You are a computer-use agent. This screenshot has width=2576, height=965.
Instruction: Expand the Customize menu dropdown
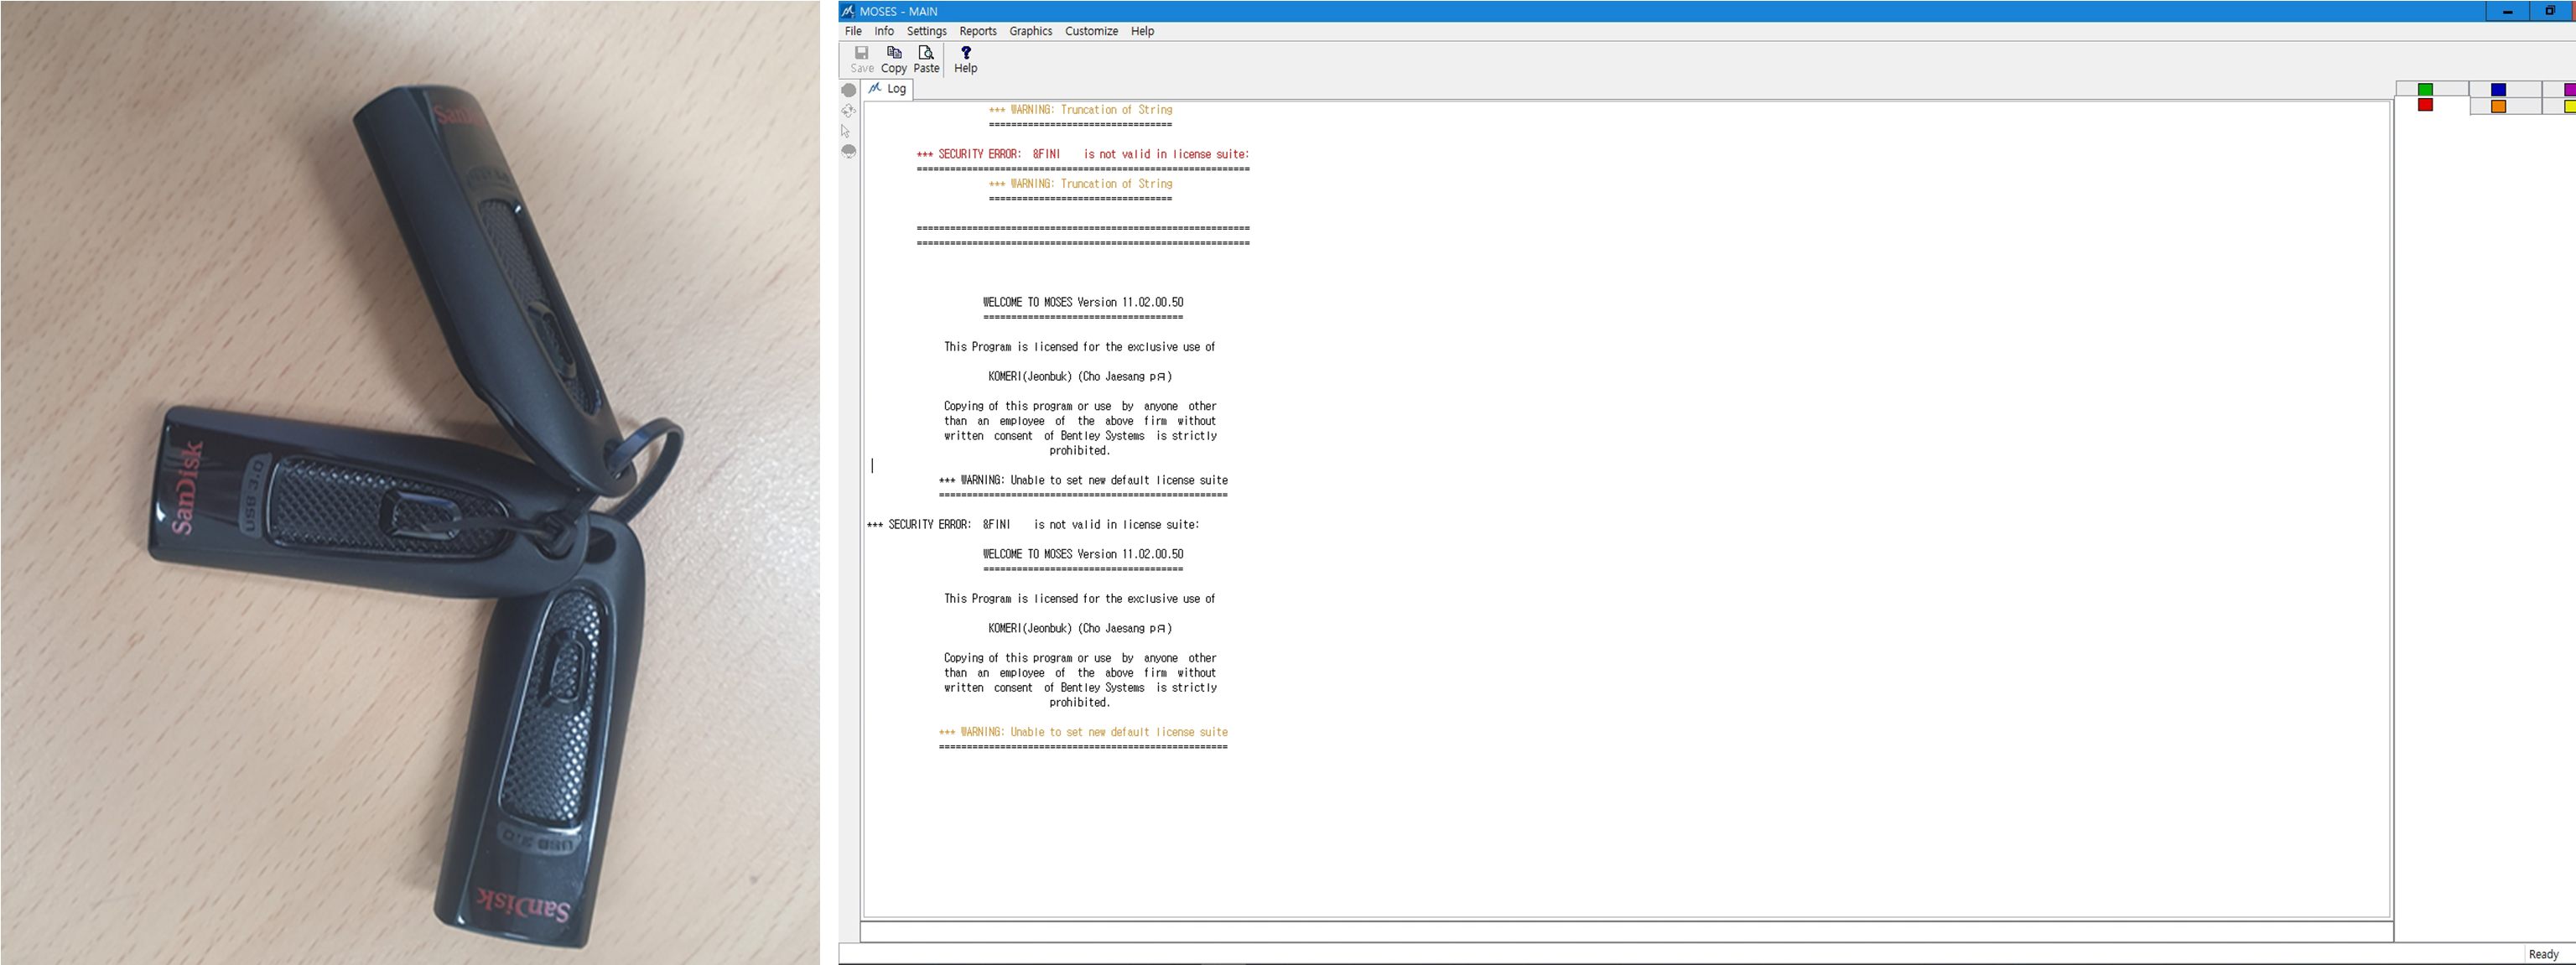[1089, 29]
